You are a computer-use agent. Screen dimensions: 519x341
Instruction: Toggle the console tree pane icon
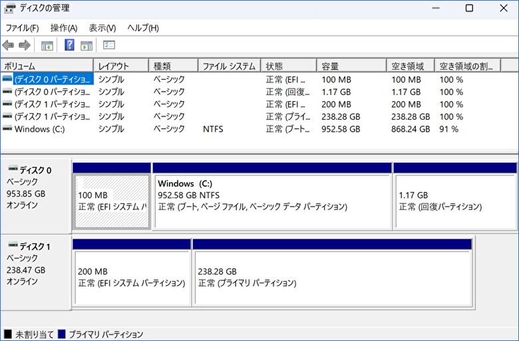point(47,45)
